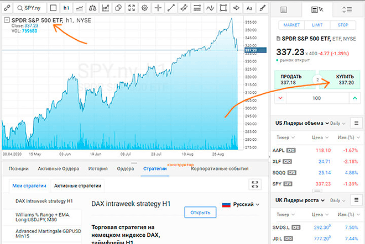Viewport: 365px width, 244px height.
Task: Select Williams % Range + EMA strategy
Action: pyautogui.click(x=43, y=218)
